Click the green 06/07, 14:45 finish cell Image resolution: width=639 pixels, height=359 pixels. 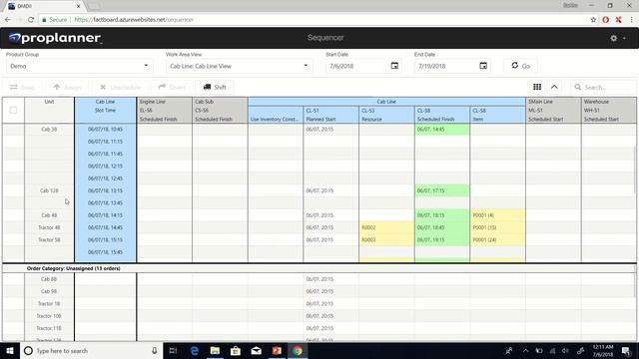pos(441,129)
